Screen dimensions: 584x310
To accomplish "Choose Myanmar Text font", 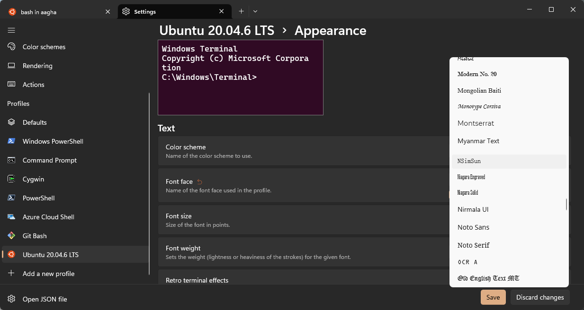I will (x=509, y=141).
